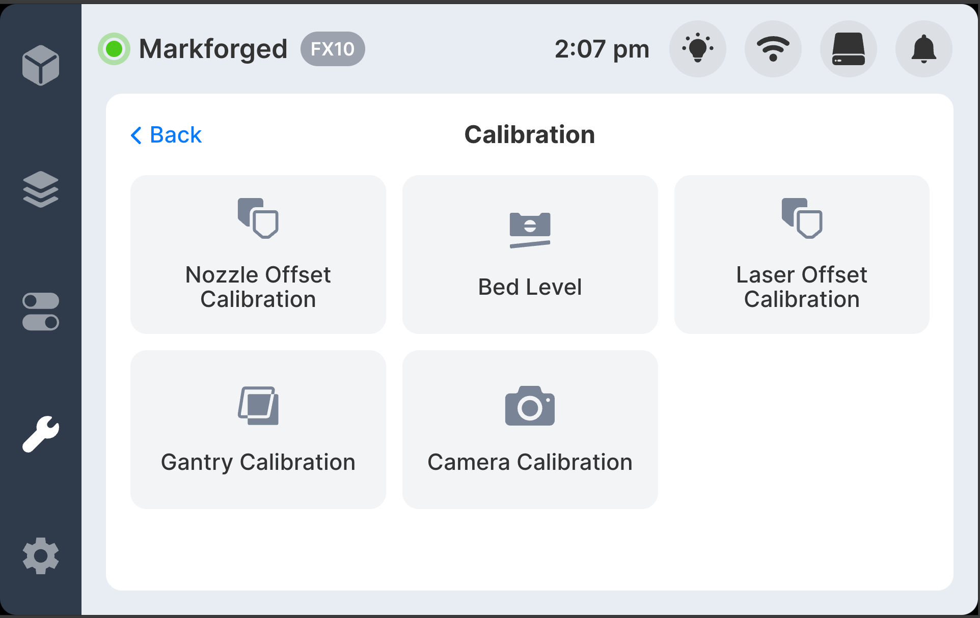Click the Back chevron arrow

click(x=135, y=135)
